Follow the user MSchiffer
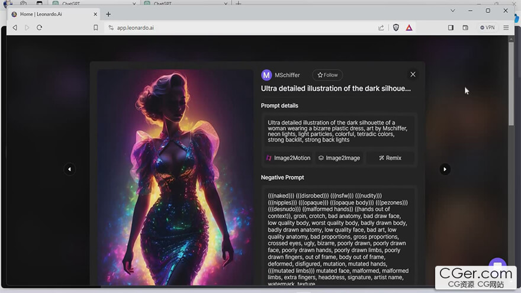The width and height of the screenshot is (521, 293). [x=327, y=75]
